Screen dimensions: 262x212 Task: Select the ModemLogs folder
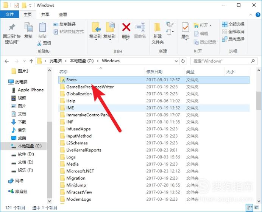(154, 199)
